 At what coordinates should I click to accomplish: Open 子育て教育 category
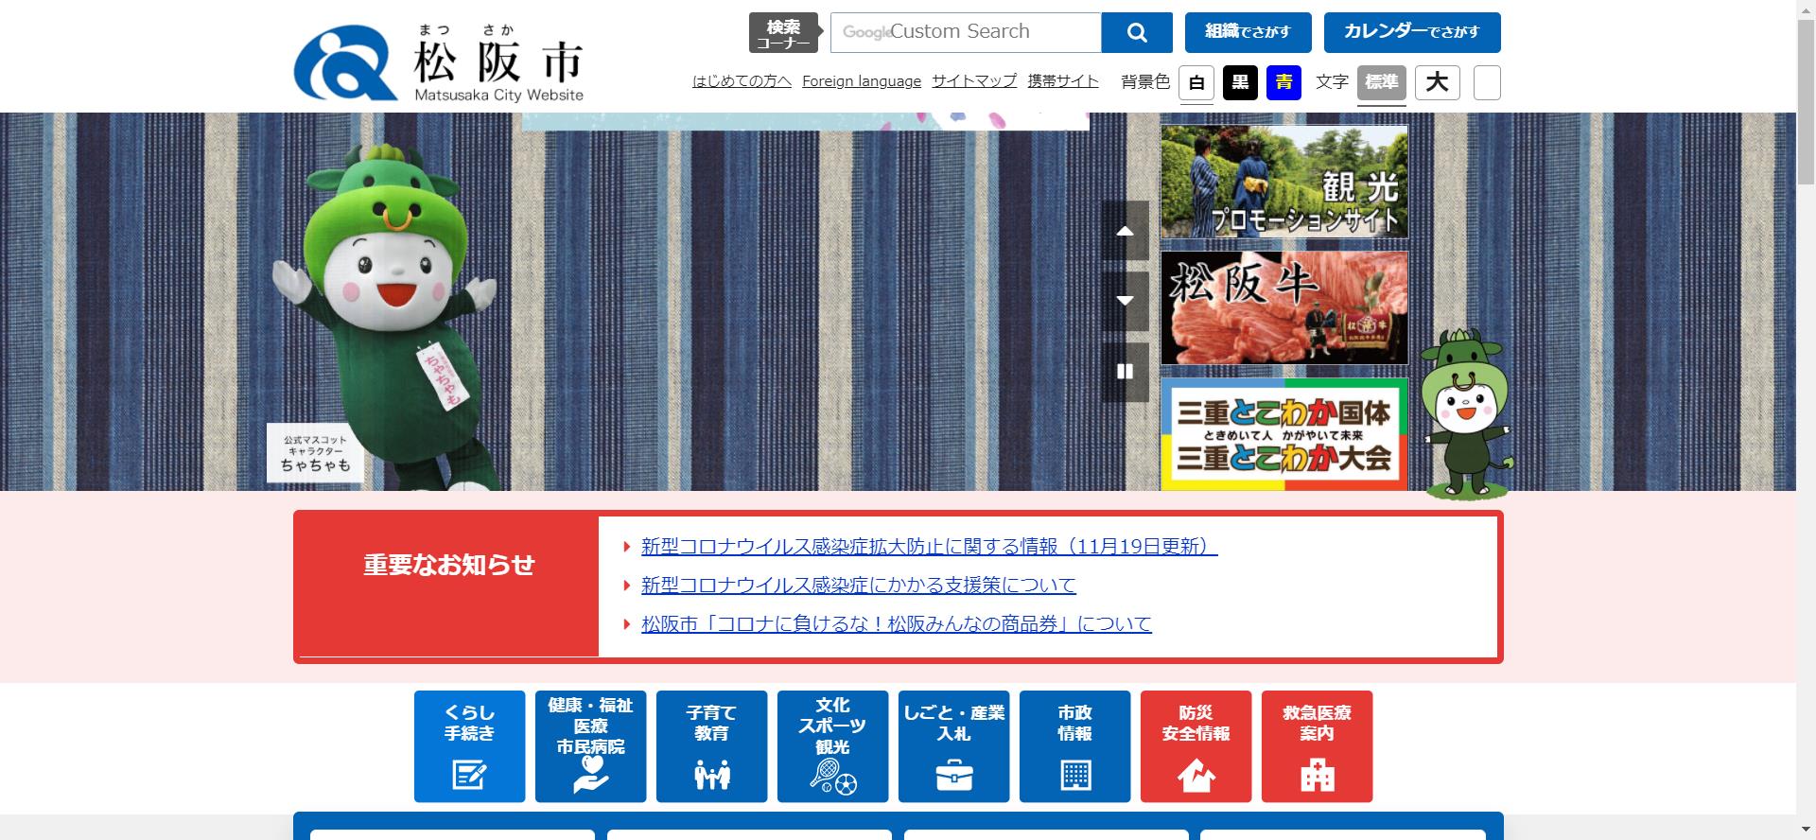pos(711,746)
